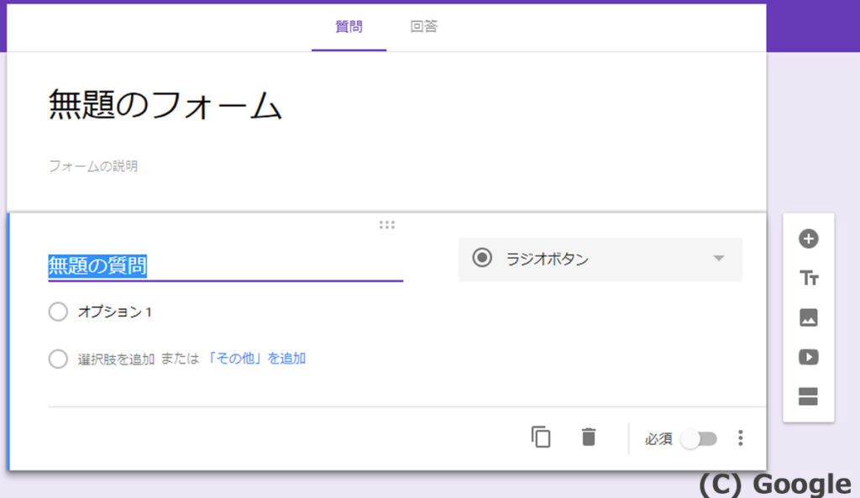
Task: Click the radio circle beside 選択肢を追加
Action: point(58,359)
